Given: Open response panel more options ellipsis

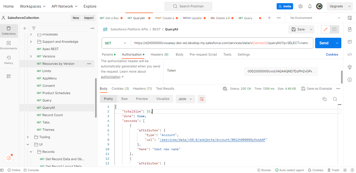Looking at the screenshot, I should (338, 89).
